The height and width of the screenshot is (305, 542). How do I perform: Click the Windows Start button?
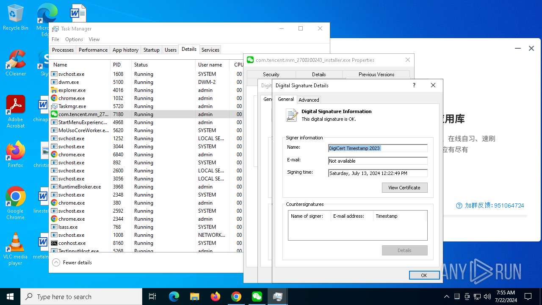(10, 297)
